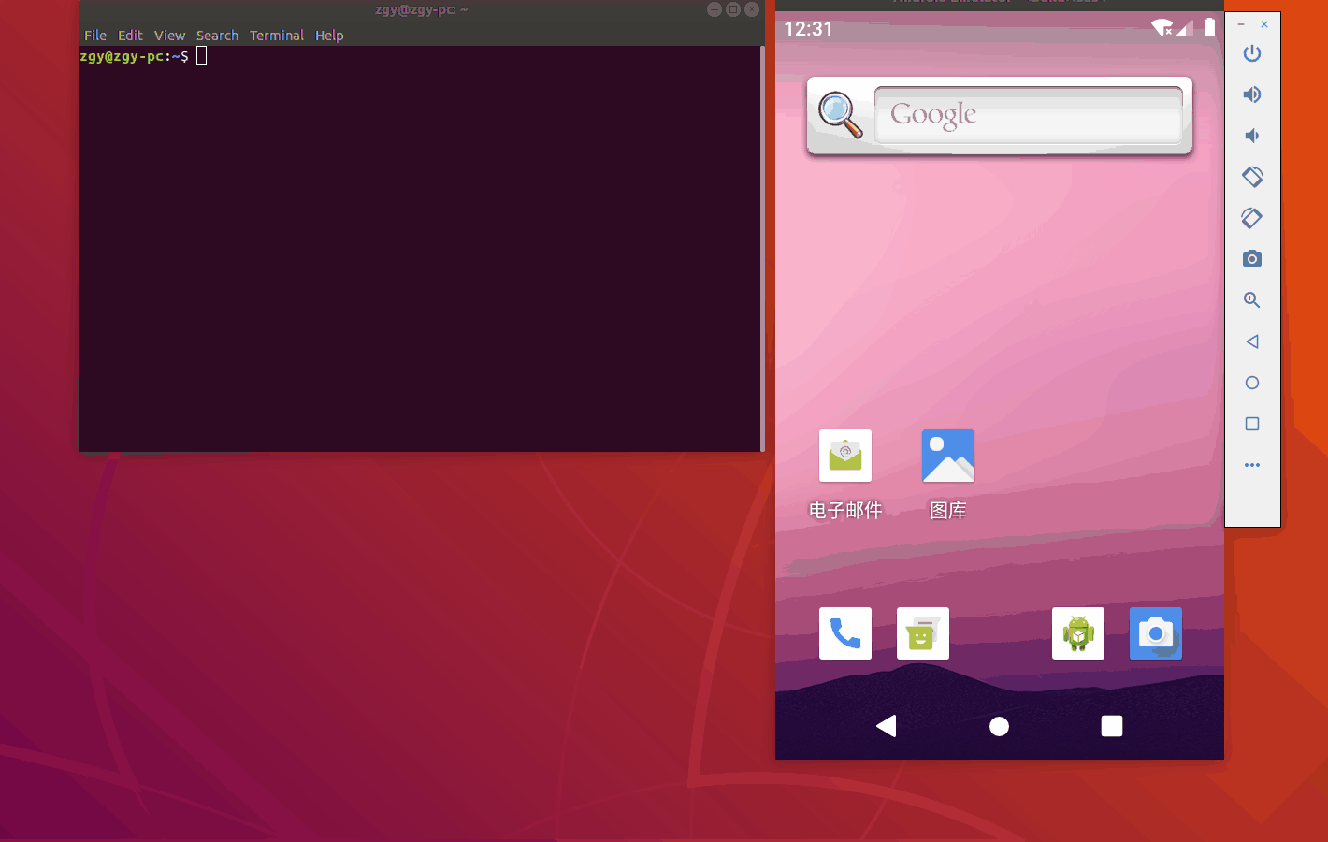Decrease emulator volume with Volume Down
This screenshot has width=1328, height=842.
tap(1252, 135)
